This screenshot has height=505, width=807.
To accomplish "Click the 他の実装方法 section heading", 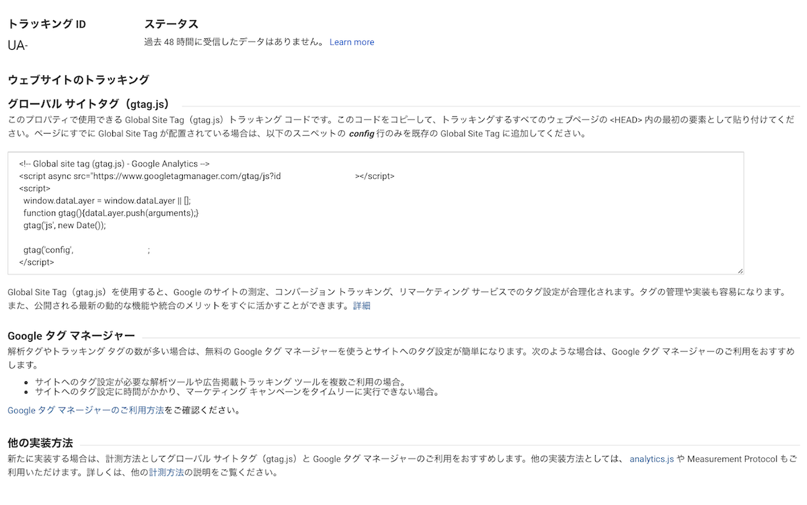I will [x=40, y=443].
